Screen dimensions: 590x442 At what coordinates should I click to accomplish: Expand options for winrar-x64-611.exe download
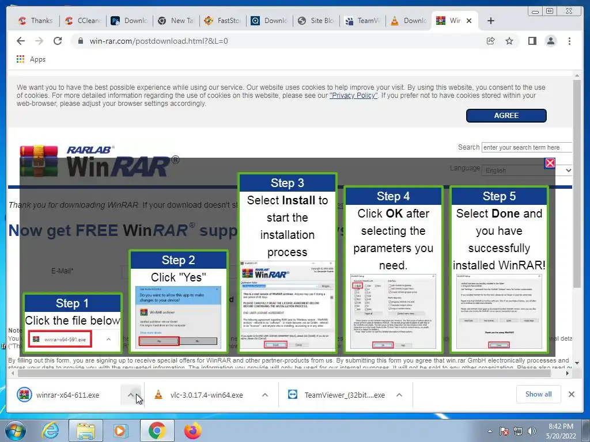131,395
